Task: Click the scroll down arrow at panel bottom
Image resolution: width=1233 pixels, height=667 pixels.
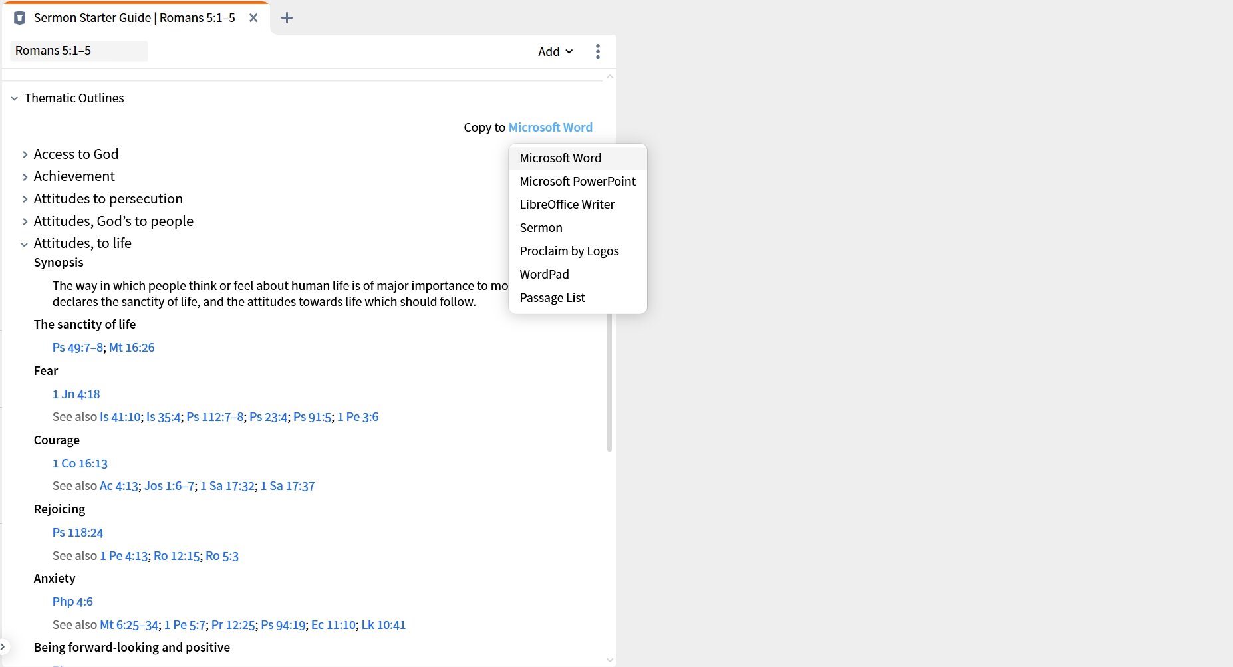Action: click(x=609, y=660)
